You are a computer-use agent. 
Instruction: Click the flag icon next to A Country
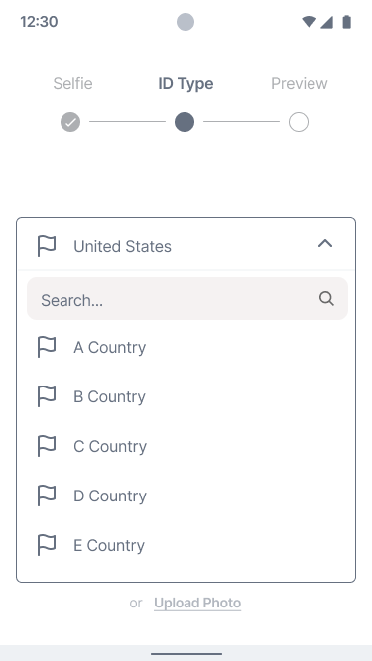(x=47, y=347)
